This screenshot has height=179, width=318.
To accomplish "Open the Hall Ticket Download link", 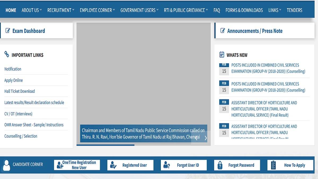I will pyautogui.click(x=20, y=91).
